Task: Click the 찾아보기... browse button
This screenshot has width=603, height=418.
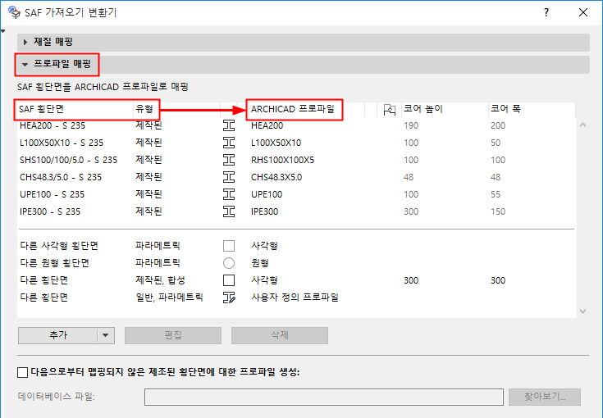Action: pos(545,397)
